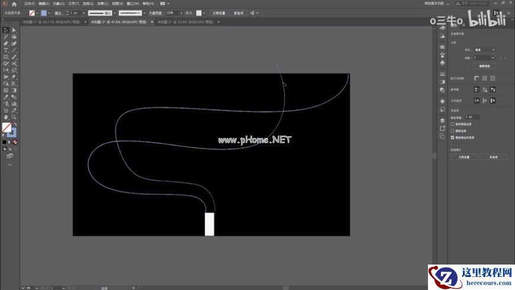Toggle the grid display icon
Image resolution: width=515 pixels, height=290 pixels.
pyautogui.click(x=485, y=78)
